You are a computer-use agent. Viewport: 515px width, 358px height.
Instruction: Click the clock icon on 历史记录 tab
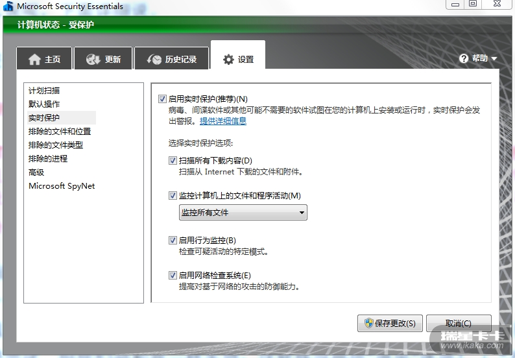154,60
